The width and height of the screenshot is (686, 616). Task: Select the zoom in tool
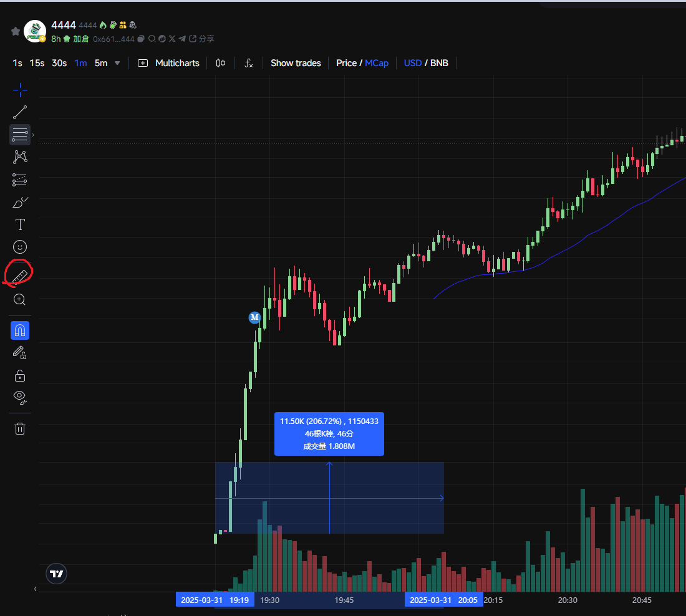pyautogui.click(x=20, y=300)
